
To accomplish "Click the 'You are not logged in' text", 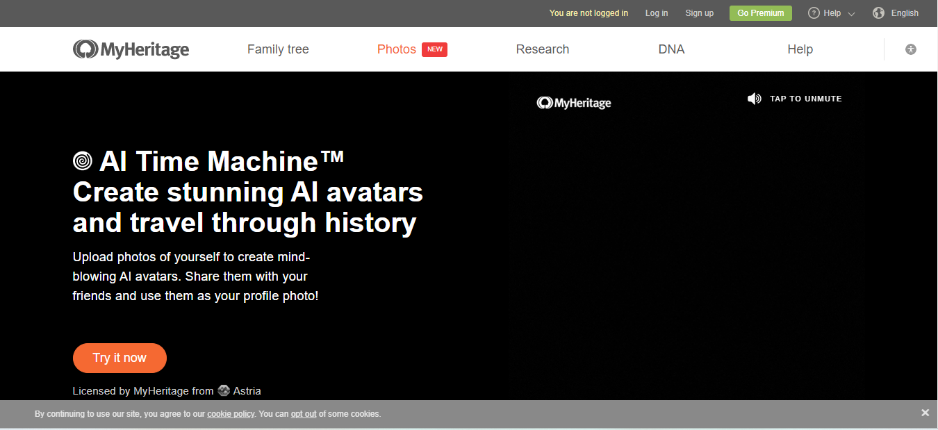I will 589,13.
